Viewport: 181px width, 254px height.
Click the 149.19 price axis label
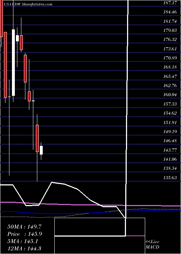[169, 131]
